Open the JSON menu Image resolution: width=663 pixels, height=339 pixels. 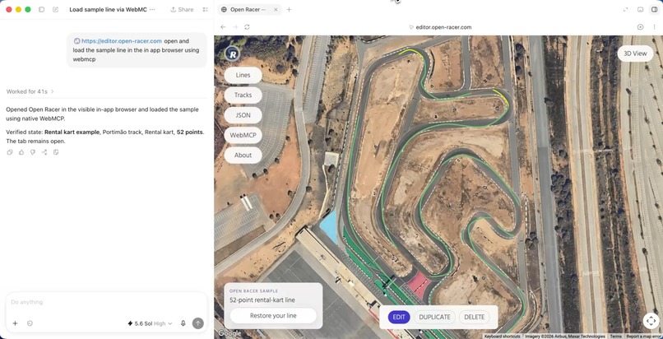pyautogui.click(x=243, y=115)
